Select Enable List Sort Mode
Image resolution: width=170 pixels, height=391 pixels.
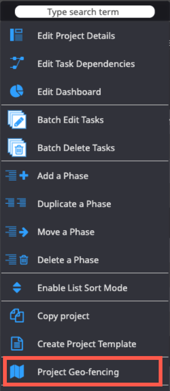pos(85,288)
